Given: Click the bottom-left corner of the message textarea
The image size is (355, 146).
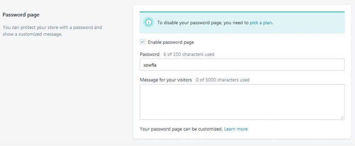Looking at the screenshot, I should tap(142, 117).
